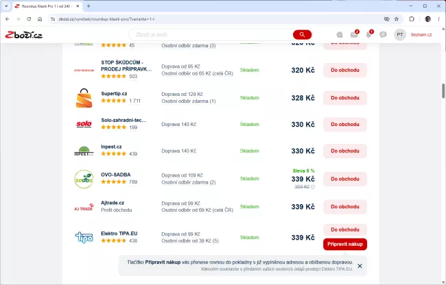This screenshot has height=285, width=446.
Task: Click Do obchodu for Ajtrade.cz
Action: point(345,207)
